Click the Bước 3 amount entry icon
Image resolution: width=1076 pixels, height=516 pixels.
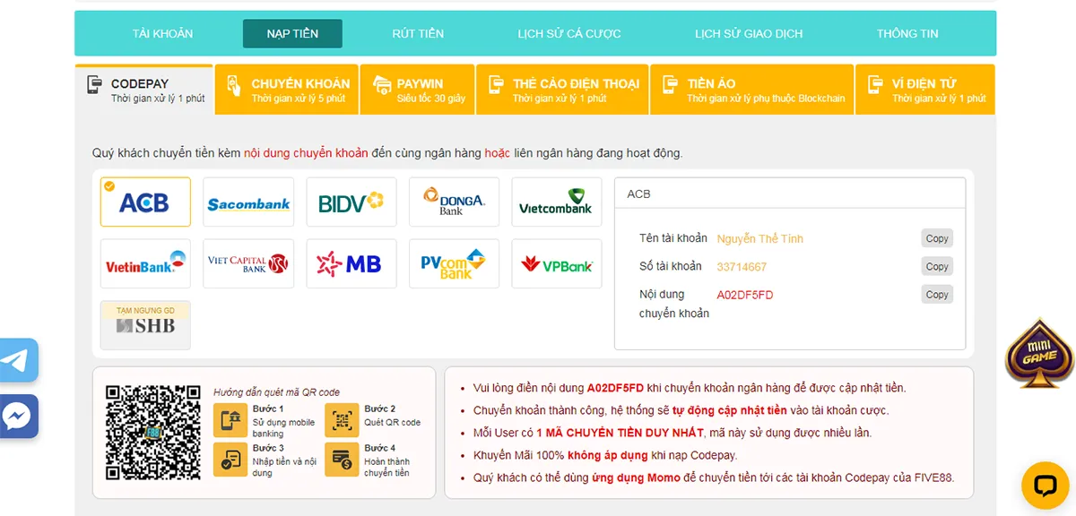tap(230, 460)
